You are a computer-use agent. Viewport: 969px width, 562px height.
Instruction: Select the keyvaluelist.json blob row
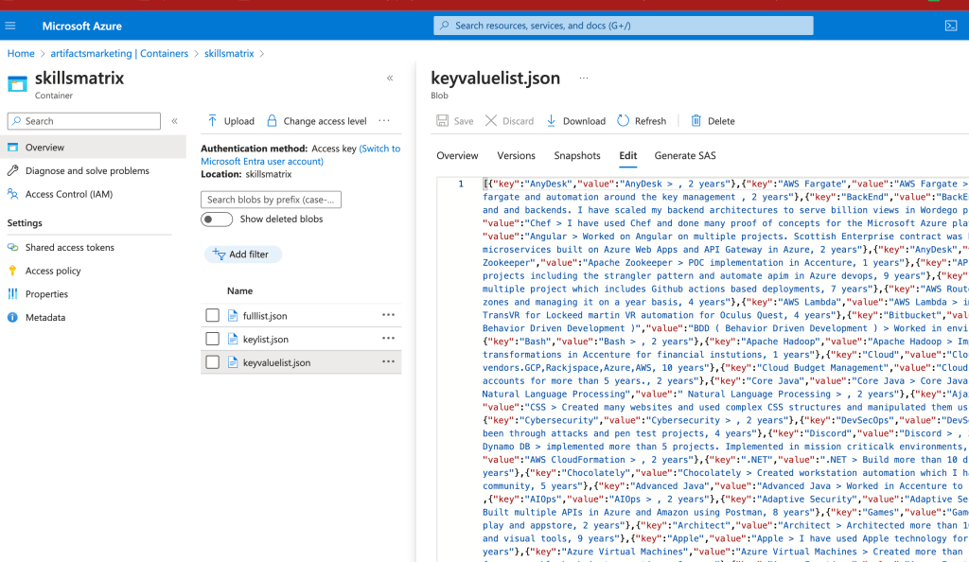tap(301, 362)
